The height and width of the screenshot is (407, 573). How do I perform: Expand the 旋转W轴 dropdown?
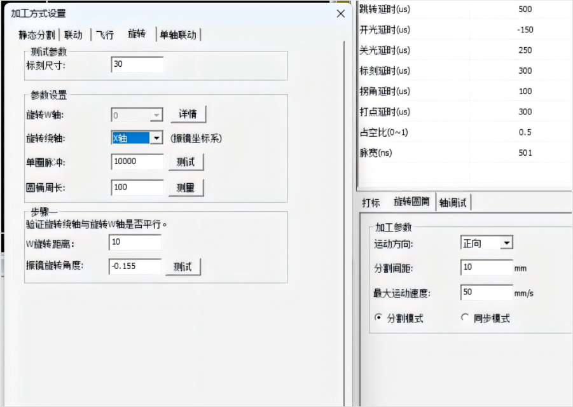coord(156,116)
